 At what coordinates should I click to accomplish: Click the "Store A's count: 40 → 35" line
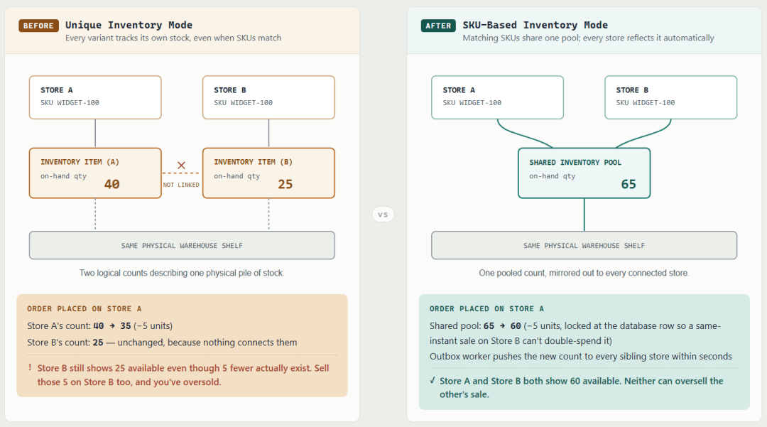[100, 325]
